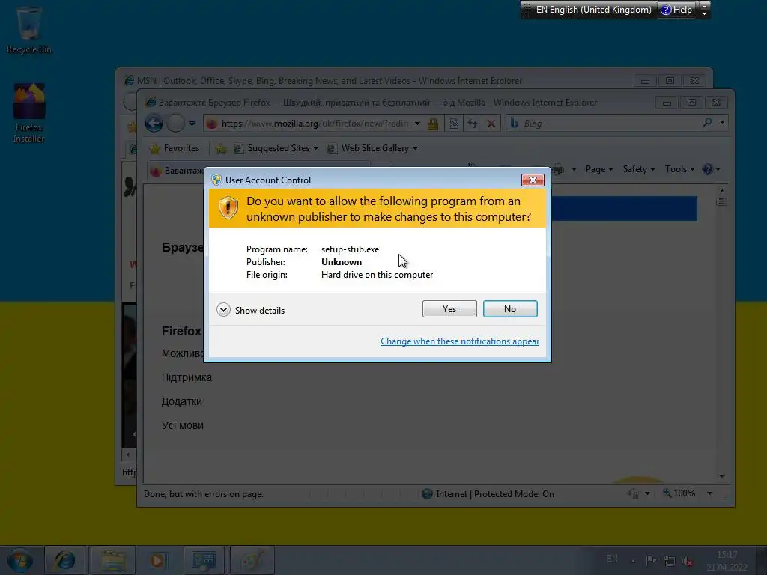Close the User Account Control dialog
This screenshot has height=575, width=767.
(533, 180)
